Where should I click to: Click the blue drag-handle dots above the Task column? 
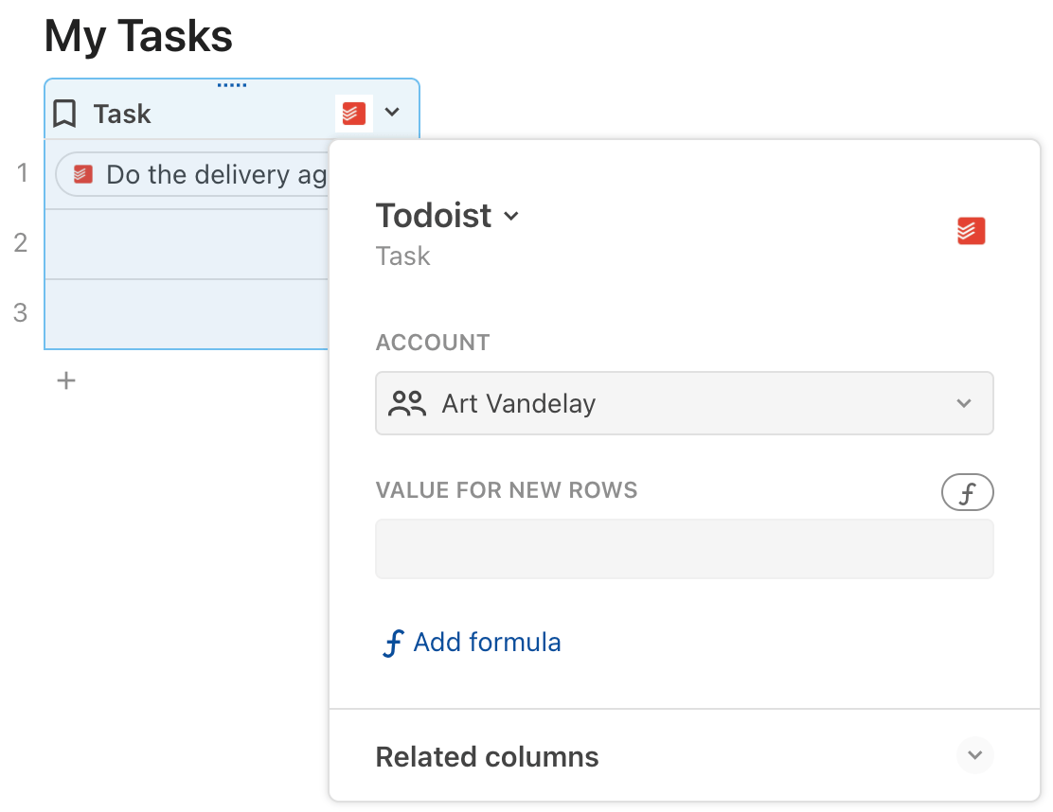pos(231,84)
